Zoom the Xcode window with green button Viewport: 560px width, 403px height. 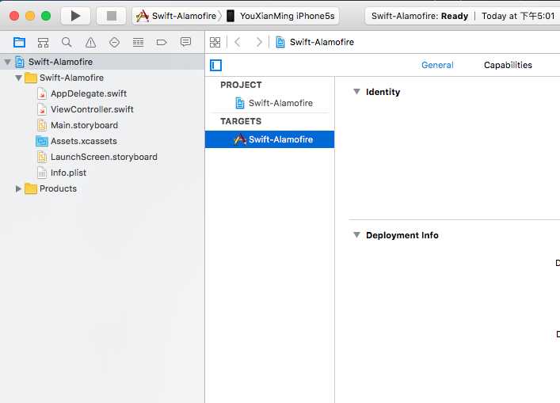click(x=46, y=16)
